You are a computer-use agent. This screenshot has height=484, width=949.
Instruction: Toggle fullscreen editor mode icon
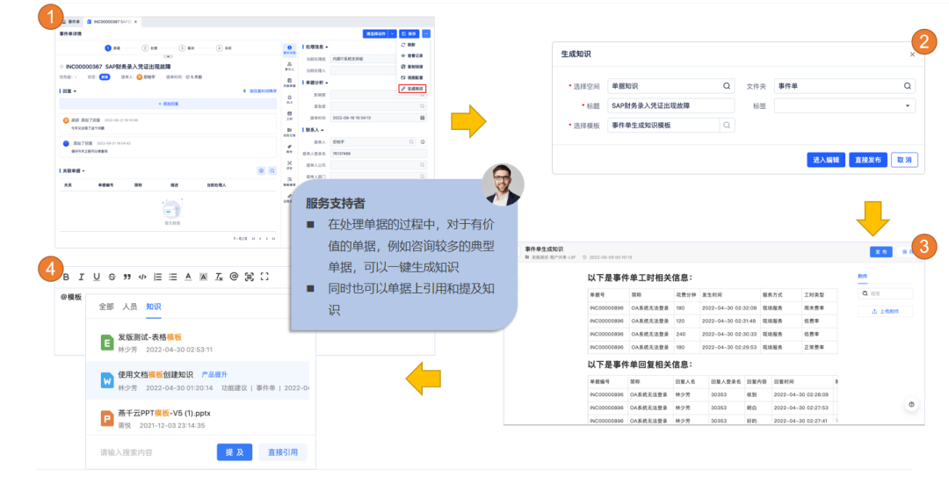(x=264, y=277)
